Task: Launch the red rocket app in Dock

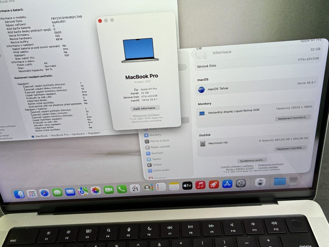Action: (214, 184)
